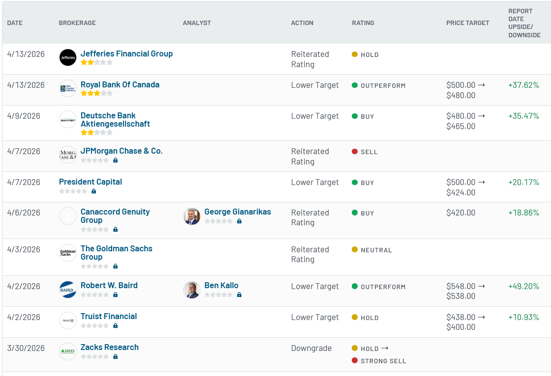Click the +18.86% upside value
Screen dimensions: 551x376
(x=523, y=213)
